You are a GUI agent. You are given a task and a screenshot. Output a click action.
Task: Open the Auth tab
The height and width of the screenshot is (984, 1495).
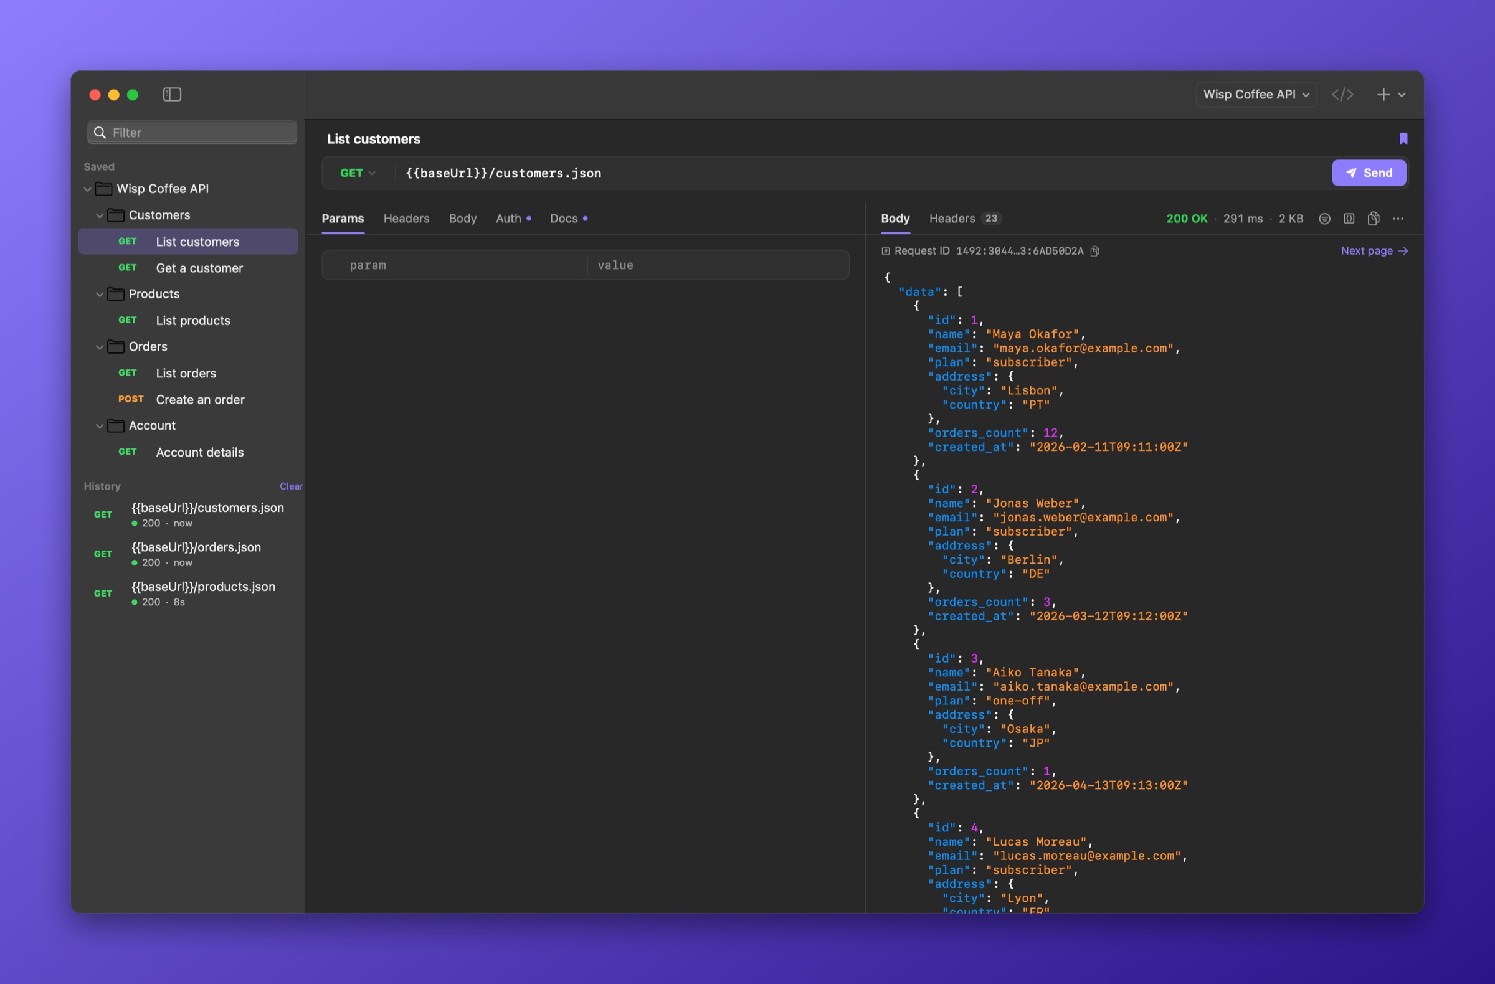pos(513,219)
